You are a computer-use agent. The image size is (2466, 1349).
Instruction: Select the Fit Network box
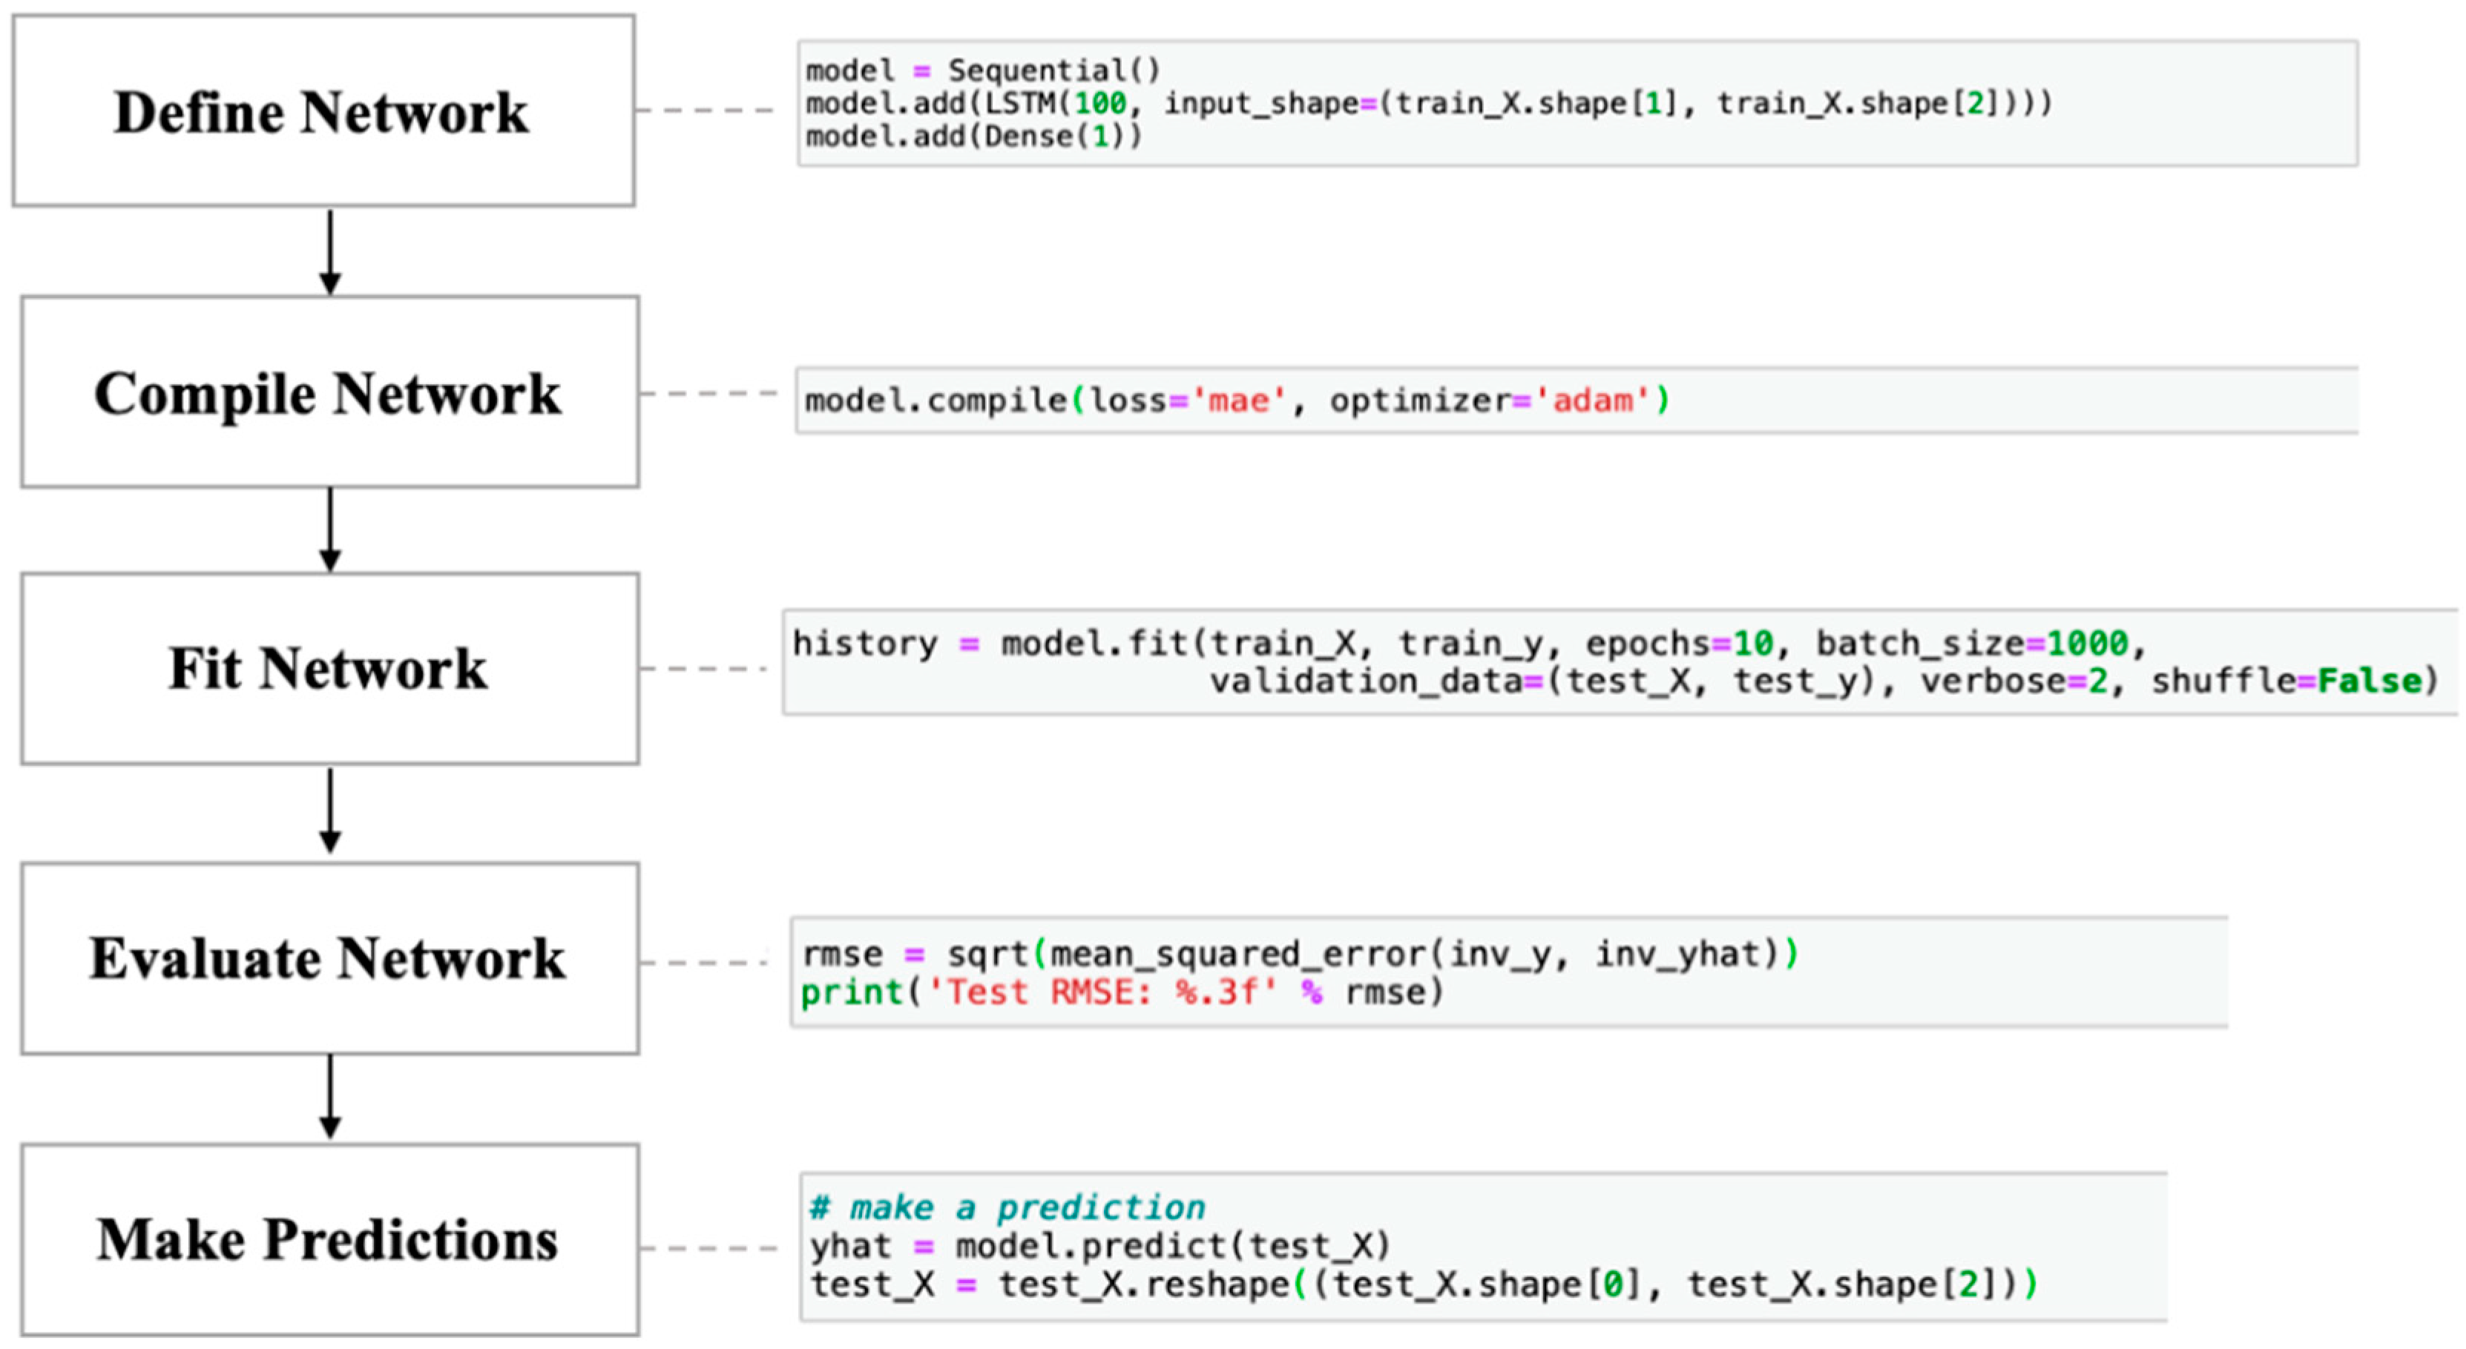[329, 667]
